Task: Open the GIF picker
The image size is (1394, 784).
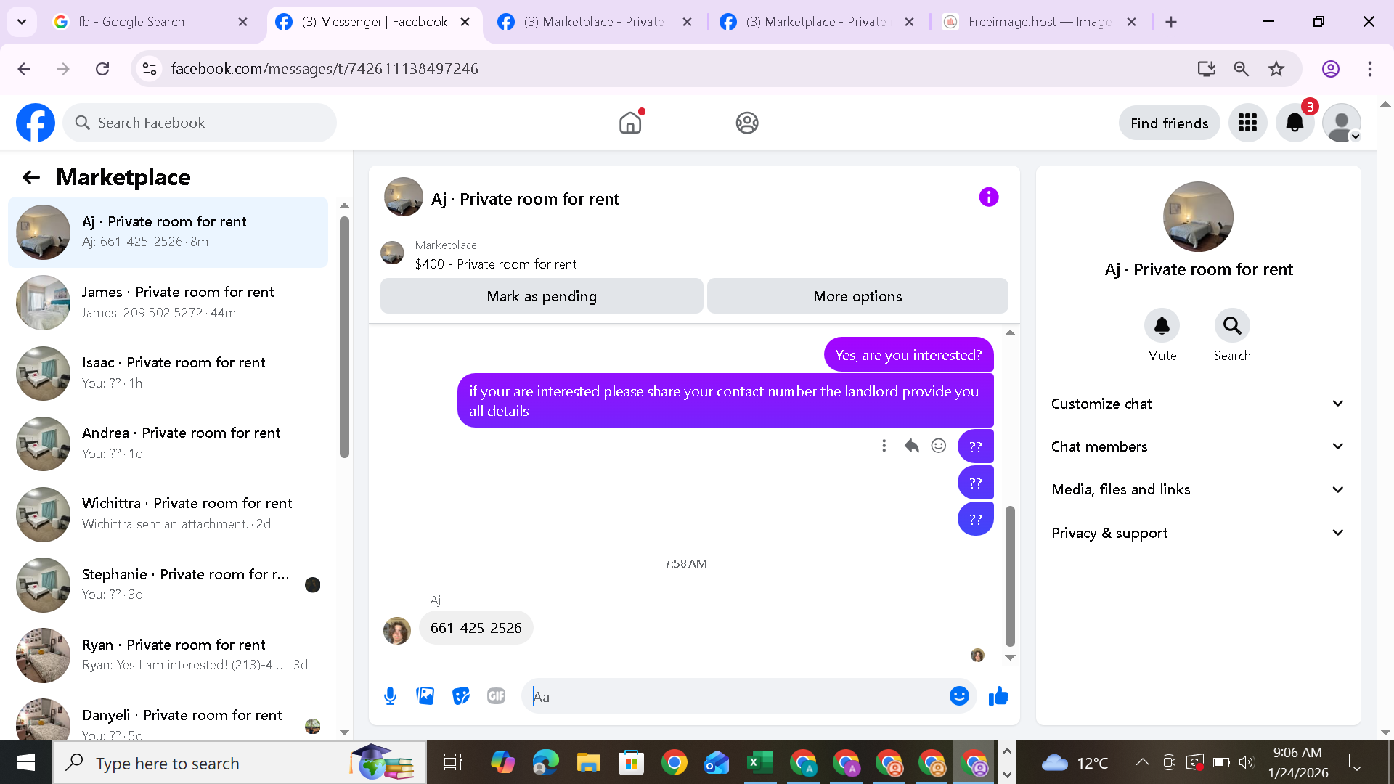Action: click(497, 696)
